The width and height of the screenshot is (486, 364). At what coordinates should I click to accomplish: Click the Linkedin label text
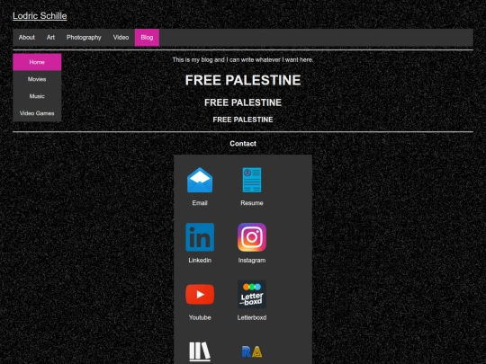[200, 261]
